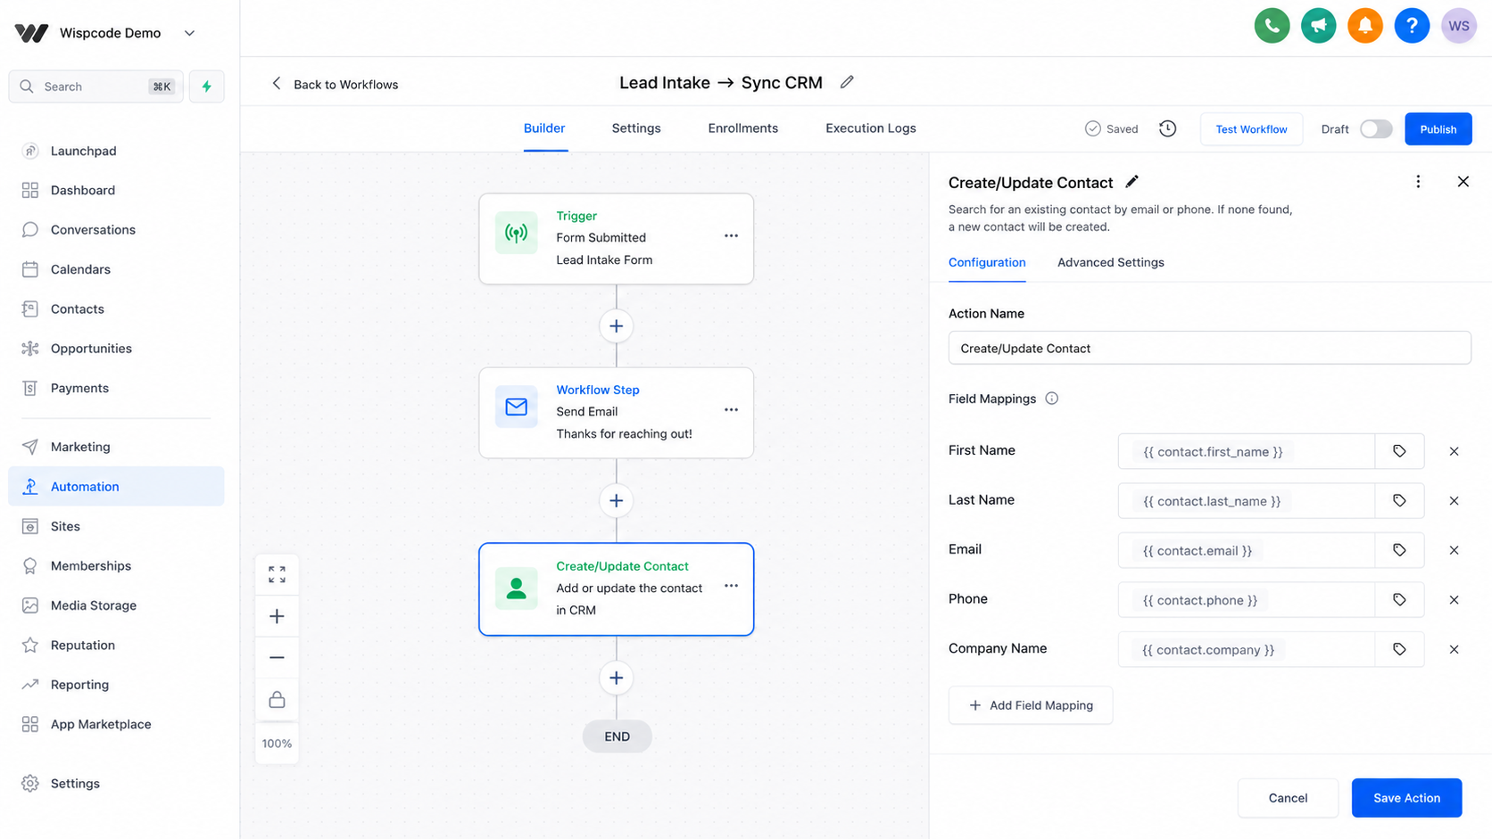Click Field Mappings info icon
Viewport: 1492px width, 839px height.
[x=1051, y=399]
